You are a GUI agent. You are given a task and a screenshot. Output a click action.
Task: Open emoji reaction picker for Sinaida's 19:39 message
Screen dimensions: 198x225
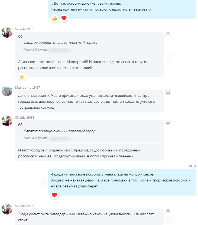168,211
